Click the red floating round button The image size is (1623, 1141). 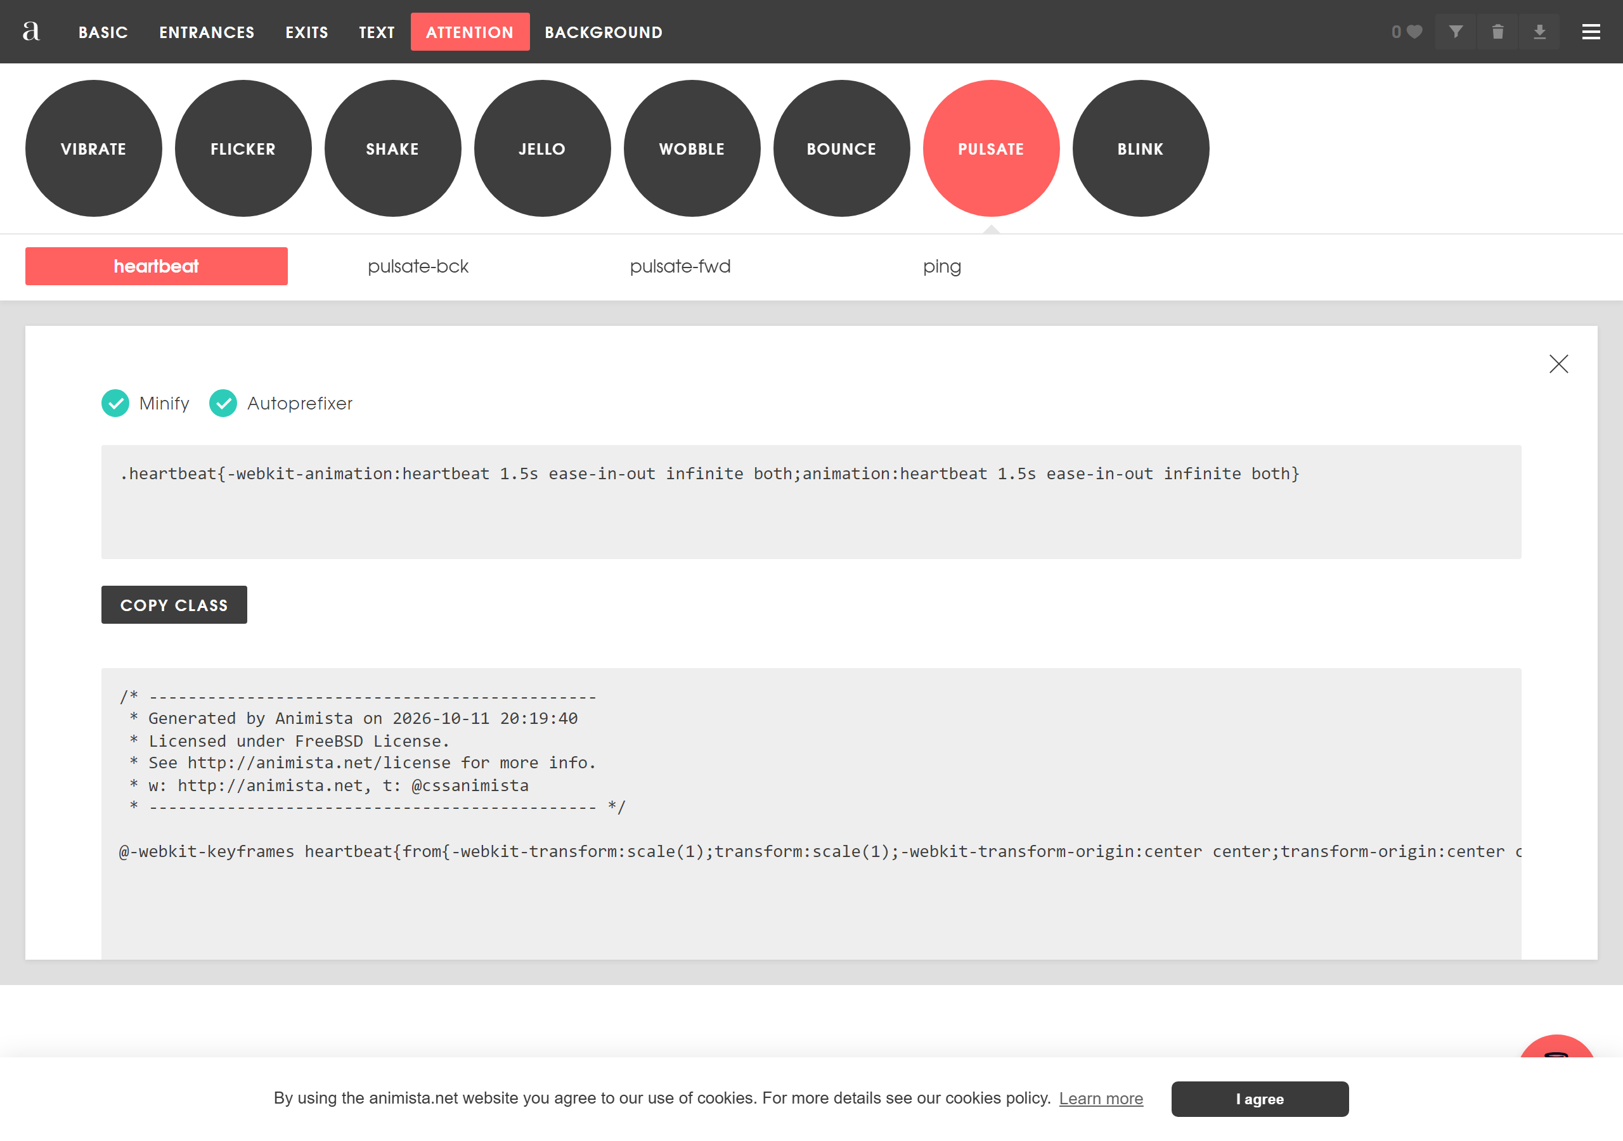(x=1556, y=1048)
